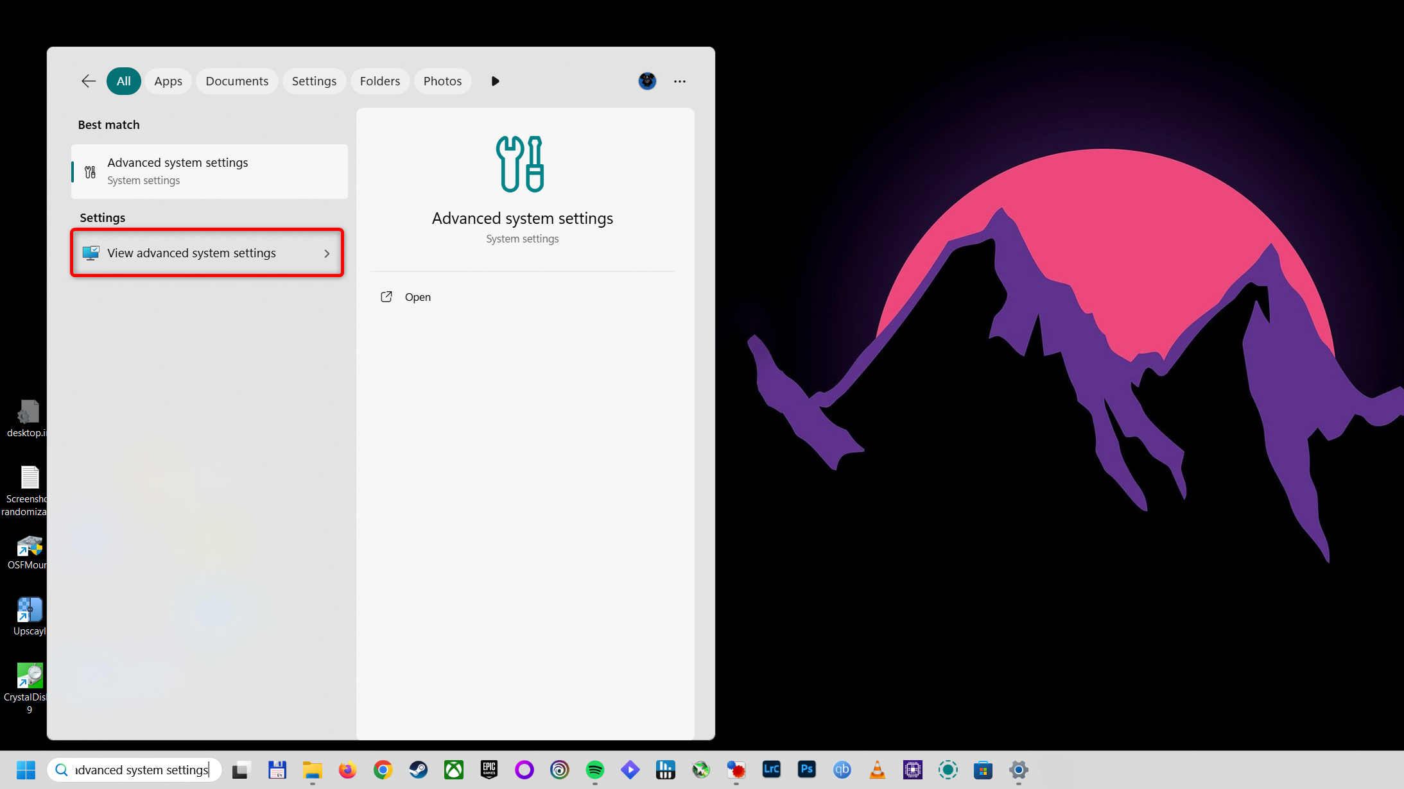Select the OSFMount desktop shortcut
The width and height of the screenshot is (1404, 789).
[x=27, y=552]
